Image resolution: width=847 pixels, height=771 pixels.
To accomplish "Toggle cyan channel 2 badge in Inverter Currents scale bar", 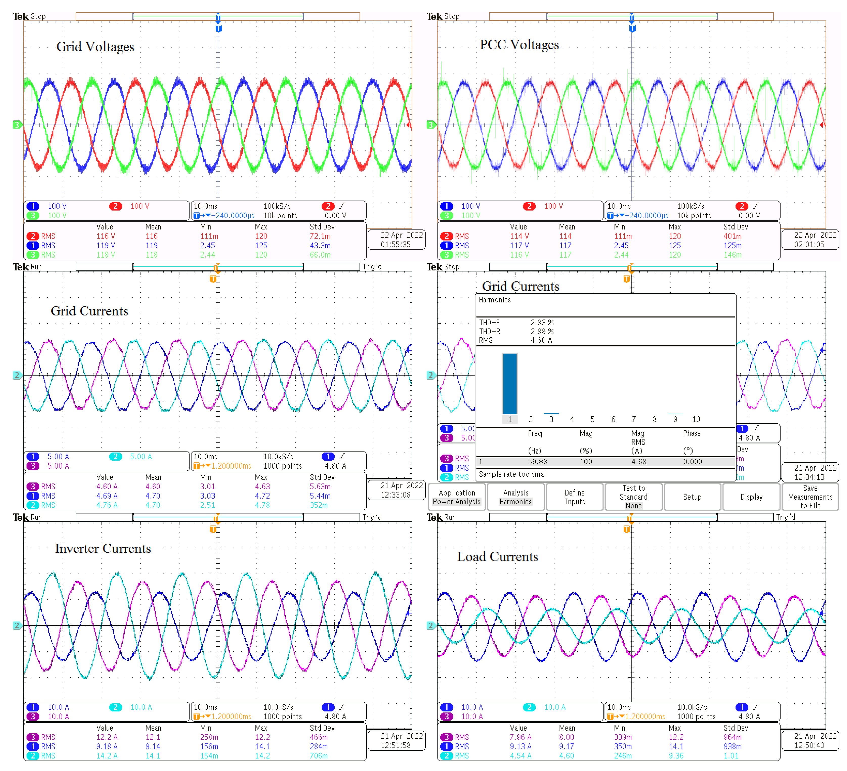I will 115,707.
